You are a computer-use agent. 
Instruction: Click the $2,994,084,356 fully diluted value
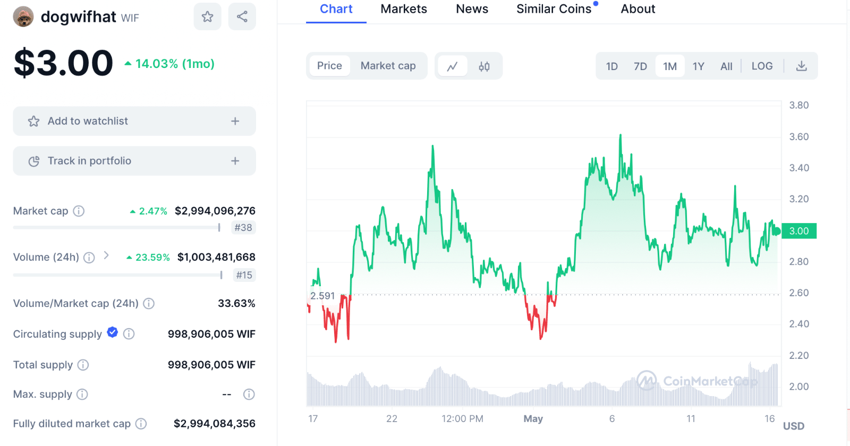pos(215,424)
